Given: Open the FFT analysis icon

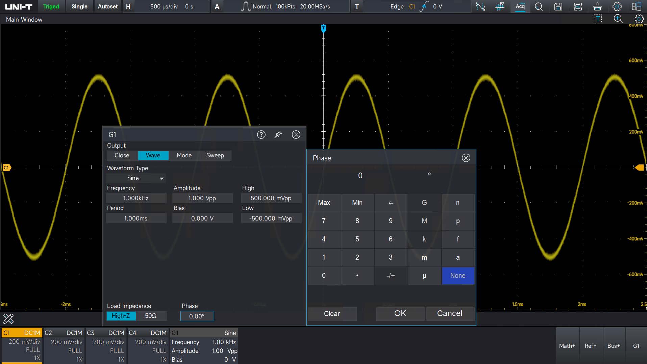Looking at the screenshot, I should [x=500, y=6].
